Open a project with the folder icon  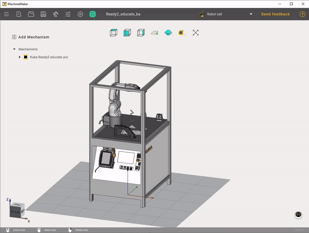[x=31, y=14]
